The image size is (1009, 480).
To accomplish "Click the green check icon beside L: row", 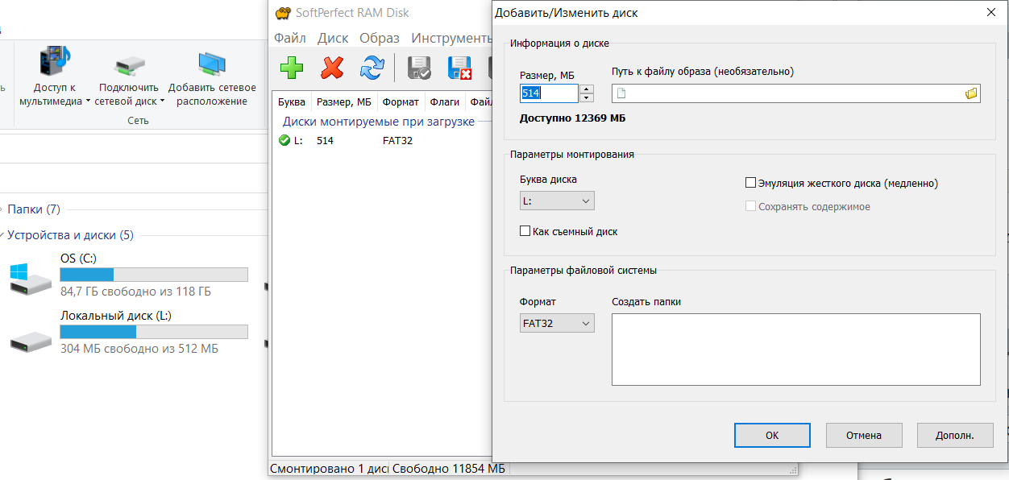I will (284, 140).
